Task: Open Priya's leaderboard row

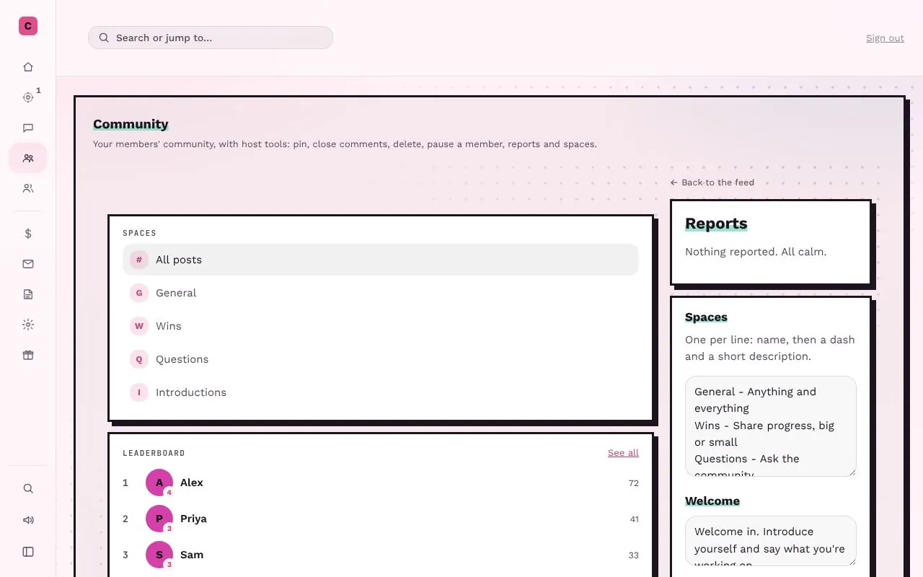Action: pos(381,519)
